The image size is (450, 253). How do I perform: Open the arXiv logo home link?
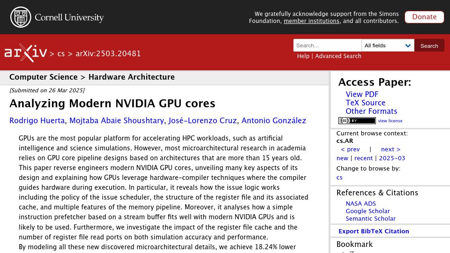click(x=25, y=53)
